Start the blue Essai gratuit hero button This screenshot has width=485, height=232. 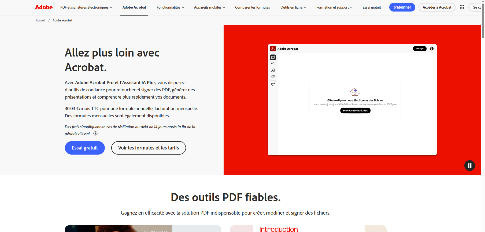(85, 148)
